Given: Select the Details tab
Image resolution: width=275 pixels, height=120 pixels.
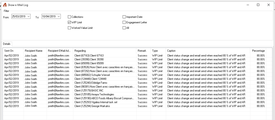Looking at the screenshot, I should point(7,44).
